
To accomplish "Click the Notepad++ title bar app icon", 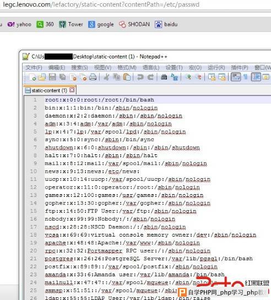I will (x=26, y=56).
